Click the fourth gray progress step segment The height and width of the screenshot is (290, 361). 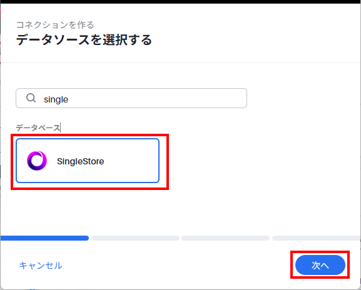click(x=317, y=238)
